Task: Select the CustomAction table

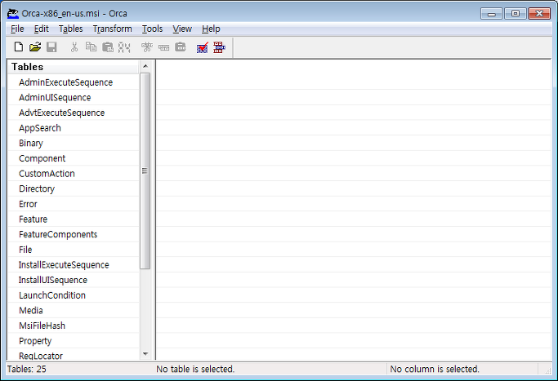Action: pyautogui.click(x=74, y=174)
